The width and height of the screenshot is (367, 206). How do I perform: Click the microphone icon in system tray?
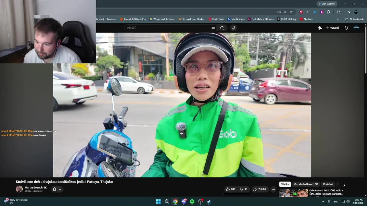(x=329, y=201)
